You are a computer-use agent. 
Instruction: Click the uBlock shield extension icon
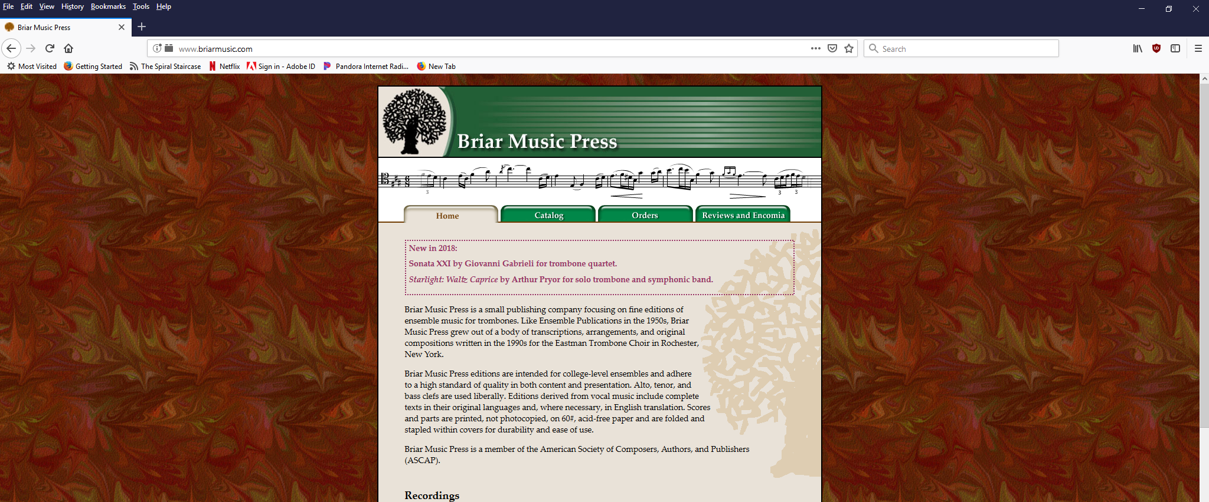pos(1156,48)
